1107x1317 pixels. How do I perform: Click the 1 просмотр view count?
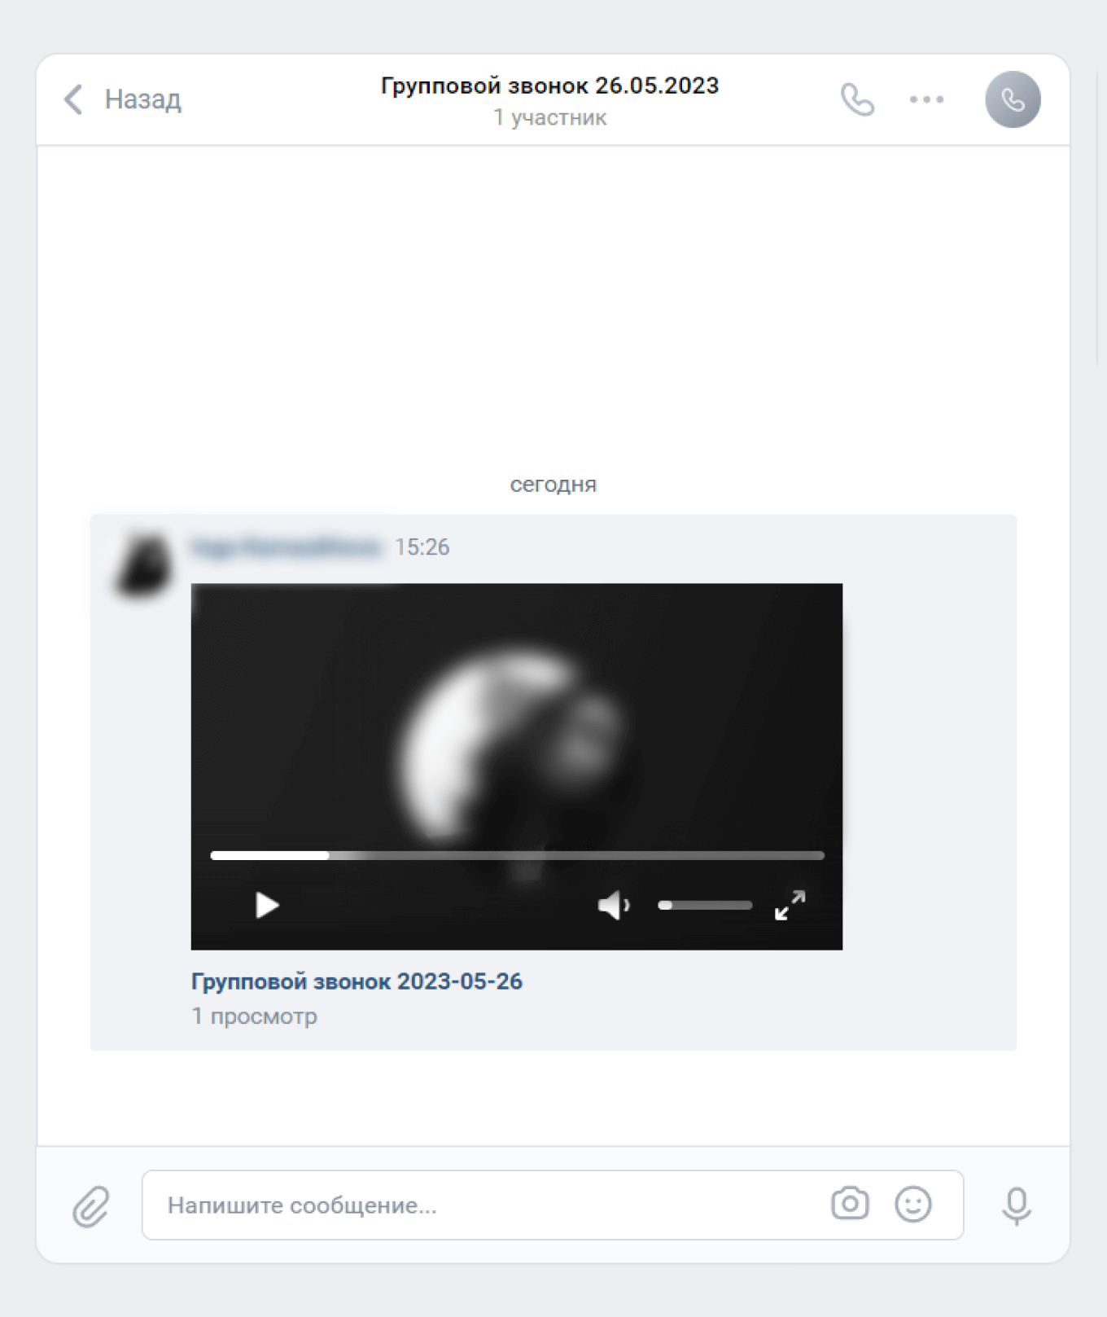tap(254, 1016)
